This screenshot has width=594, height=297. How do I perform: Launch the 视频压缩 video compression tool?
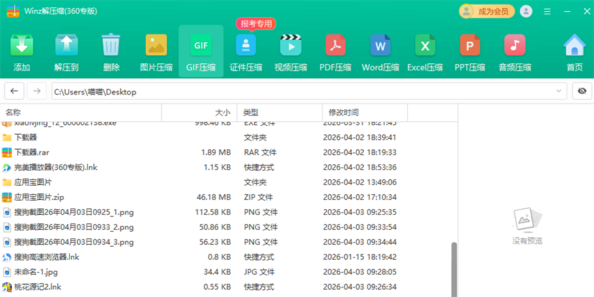[290, 51]
